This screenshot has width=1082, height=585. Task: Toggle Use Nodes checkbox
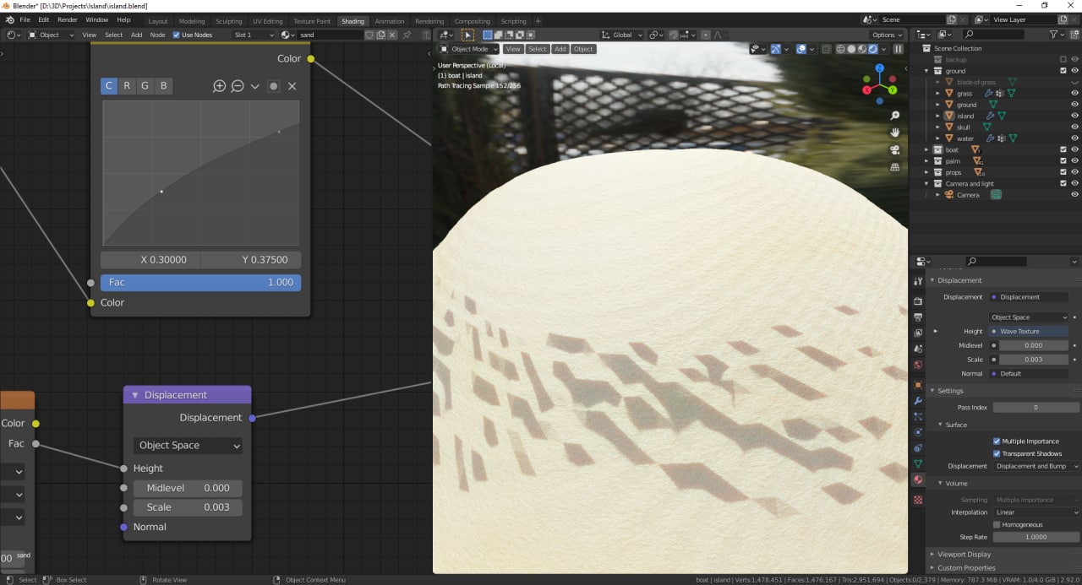point(177,35)
